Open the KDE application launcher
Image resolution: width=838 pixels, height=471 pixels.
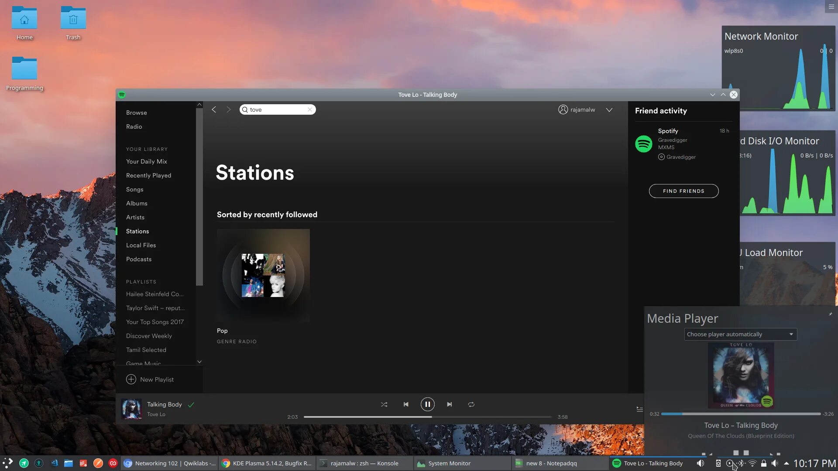pos(8,463)
